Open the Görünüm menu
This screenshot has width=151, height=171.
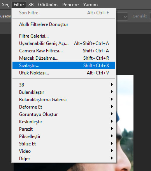click(48, 5)
